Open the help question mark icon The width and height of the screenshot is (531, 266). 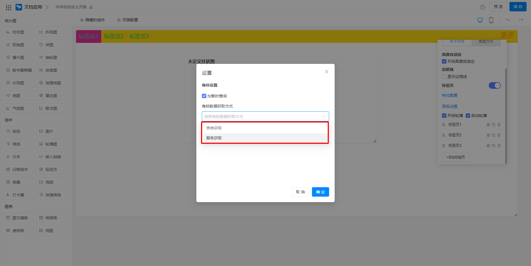click(482, 7)
